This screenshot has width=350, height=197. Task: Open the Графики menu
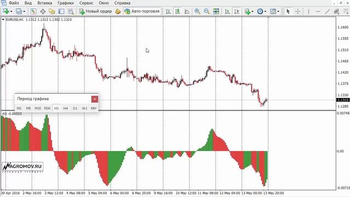point(66,3)
